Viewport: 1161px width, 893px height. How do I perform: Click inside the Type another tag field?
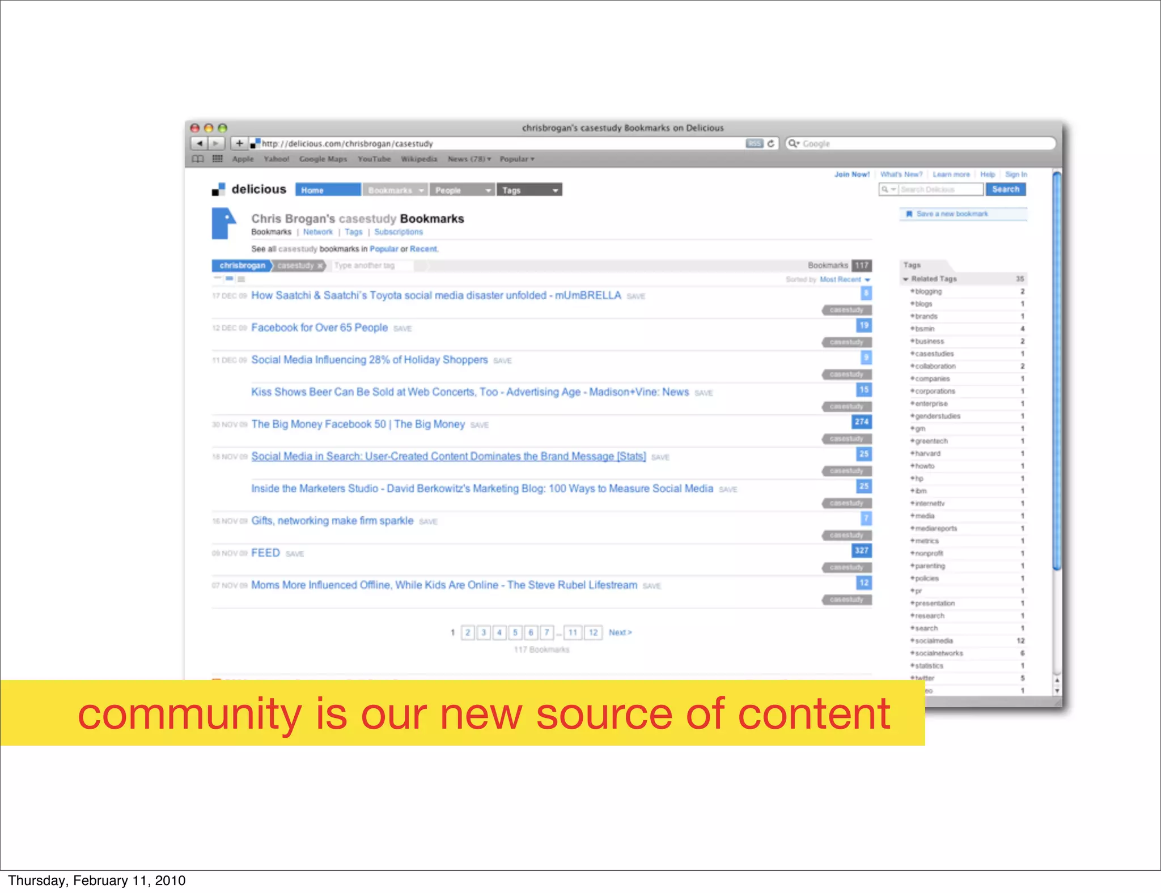coord(374,265)
